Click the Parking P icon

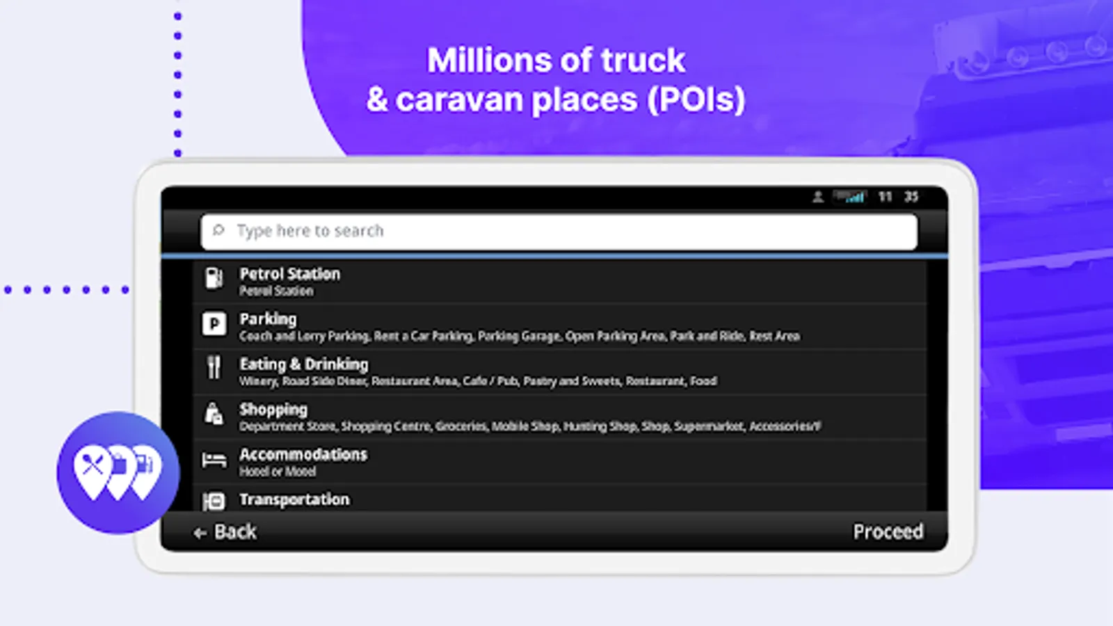pos(214,323)
